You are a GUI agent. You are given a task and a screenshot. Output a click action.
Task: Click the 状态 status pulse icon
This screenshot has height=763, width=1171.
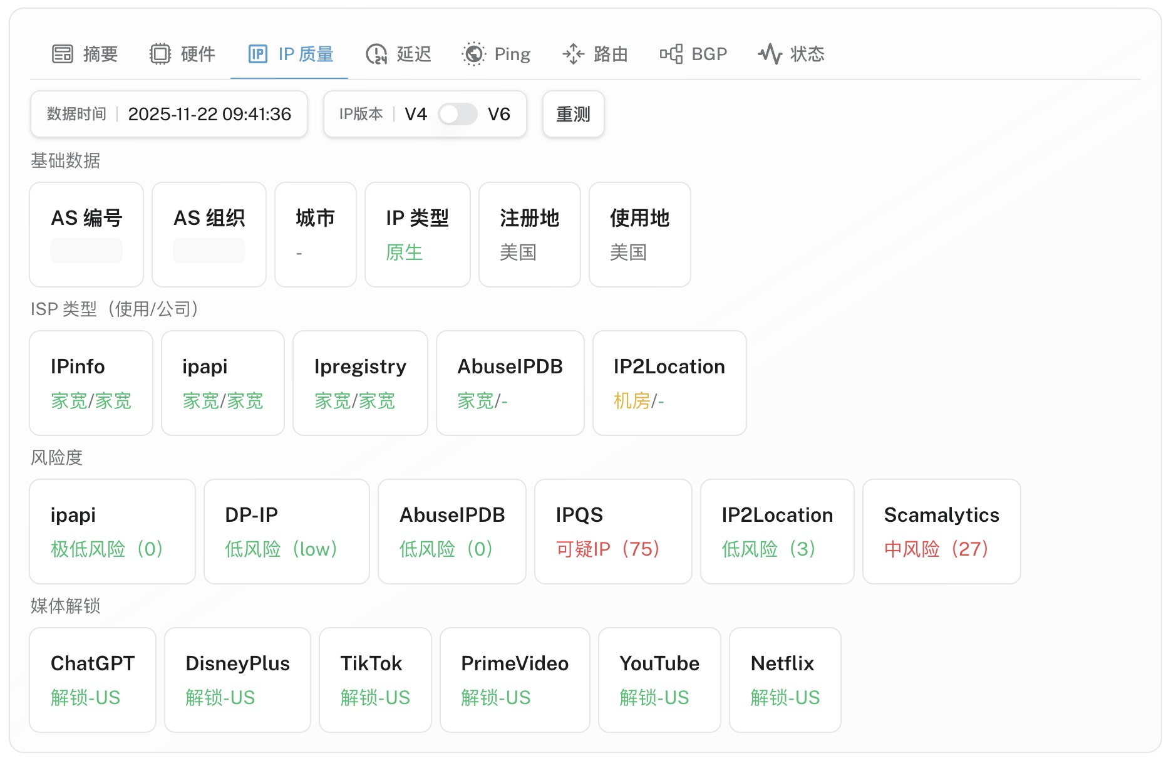click(770, 54)
